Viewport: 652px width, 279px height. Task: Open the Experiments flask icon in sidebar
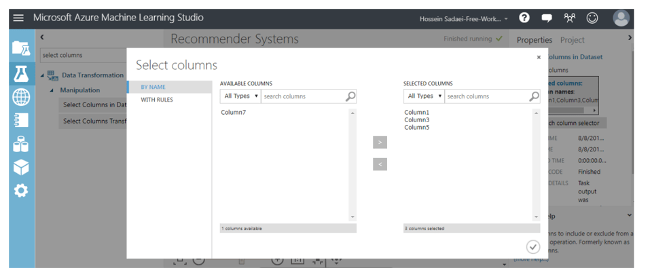(21, 73)
